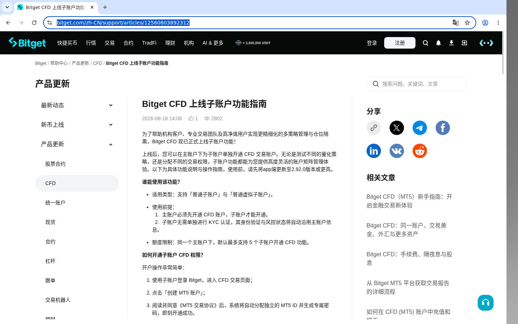Open the notifications bell icon
This screenshot has height=324, width=518.
point(439,43)
